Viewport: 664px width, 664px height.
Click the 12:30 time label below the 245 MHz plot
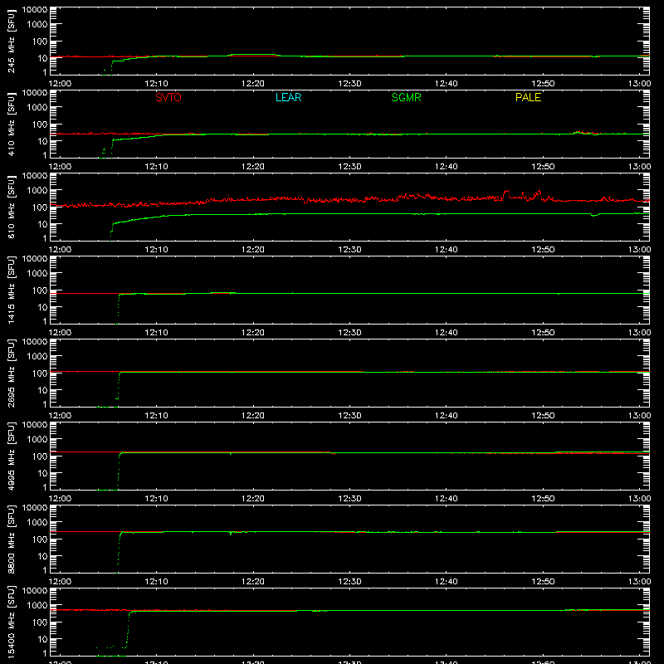pos(349,84)
